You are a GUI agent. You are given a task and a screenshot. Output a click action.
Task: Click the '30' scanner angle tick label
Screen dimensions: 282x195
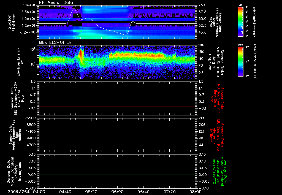tap(201, 72)
